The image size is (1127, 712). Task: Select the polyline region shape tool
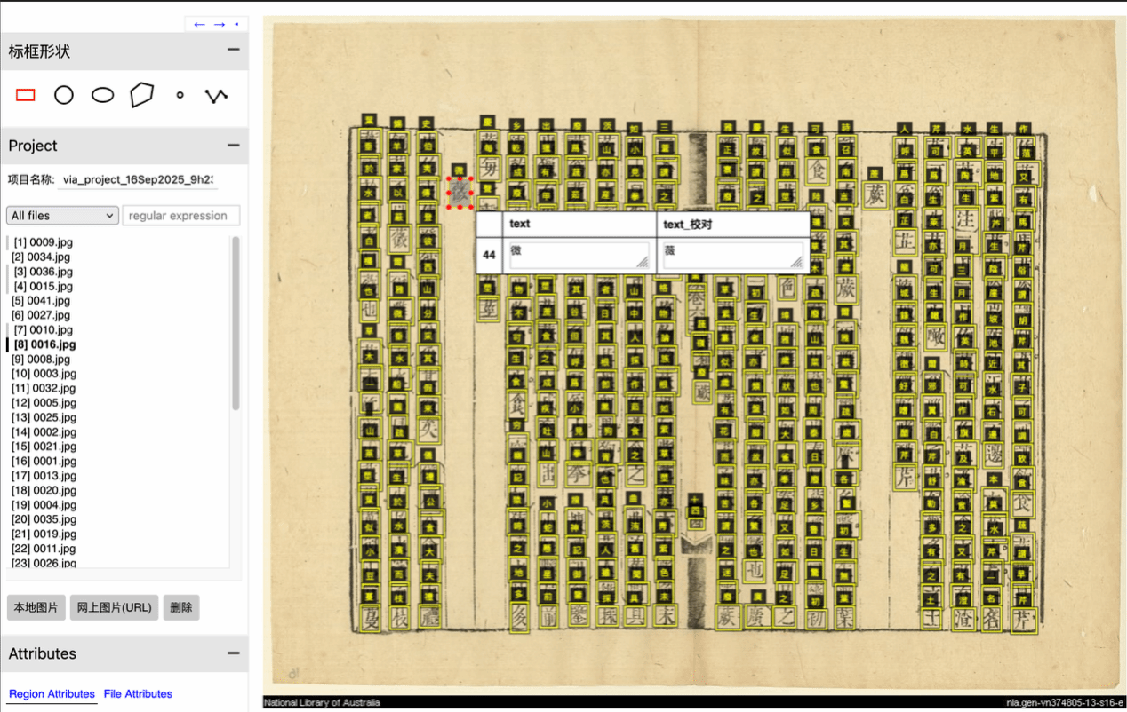[216, 95]
